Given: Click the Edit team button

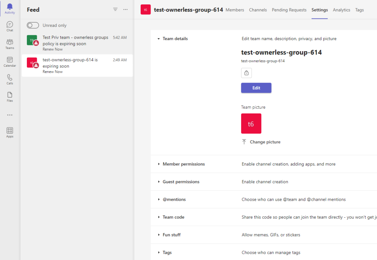Looking at the screenshot, I should click(x=256, y=88).
